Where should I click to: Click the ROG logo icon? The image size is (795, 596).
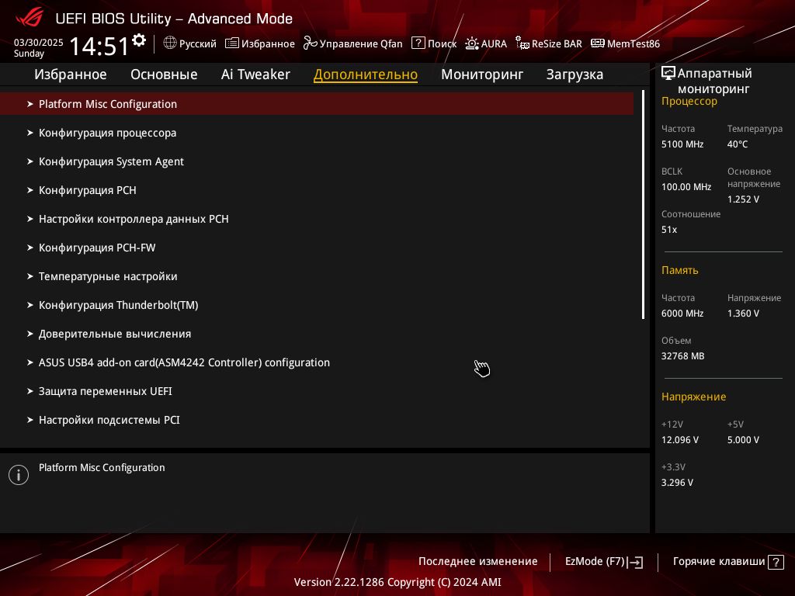pyautogui.click(x=30, y=18)
